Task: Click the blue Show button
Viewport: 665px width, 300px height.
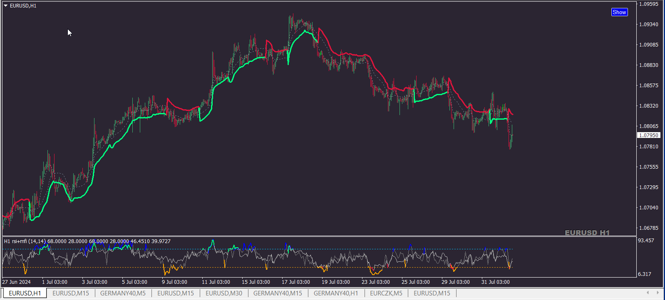Action: (619, 12)
